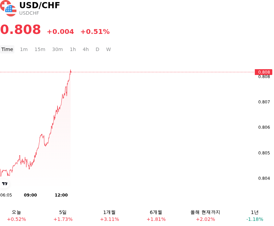Click the latest price dot on the chart line

point(71,72)
